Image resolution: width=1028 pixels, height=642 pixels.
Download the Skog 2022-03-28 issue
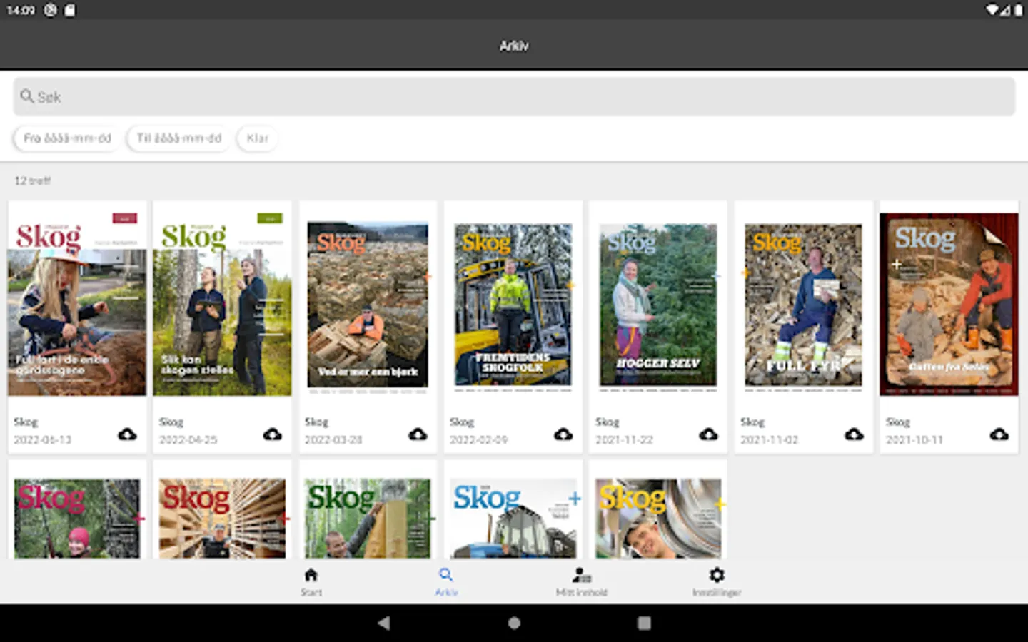[418, 434]
